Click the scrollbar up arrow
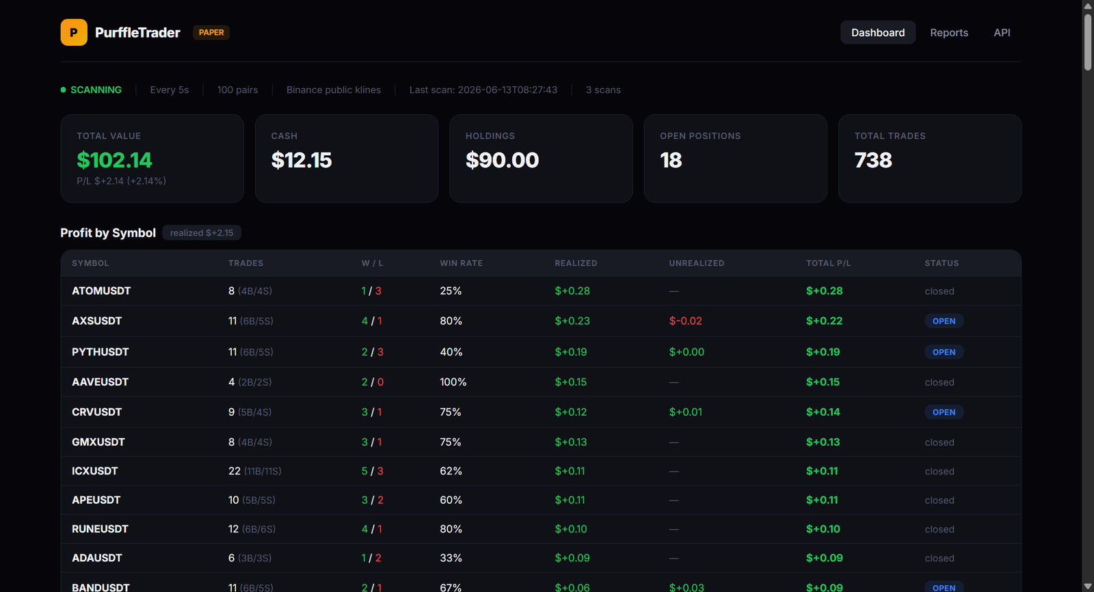The height and width of the screenshot is (592, 1094). point(1088,5)
